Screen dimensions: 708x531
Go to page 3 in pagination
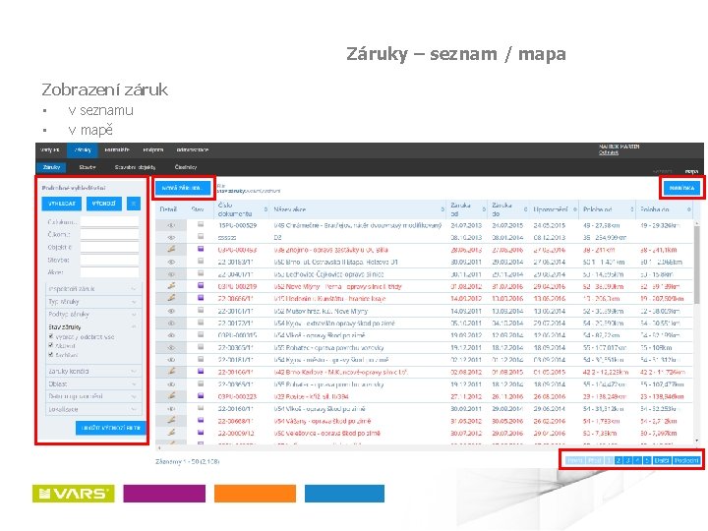coord(627,460)
